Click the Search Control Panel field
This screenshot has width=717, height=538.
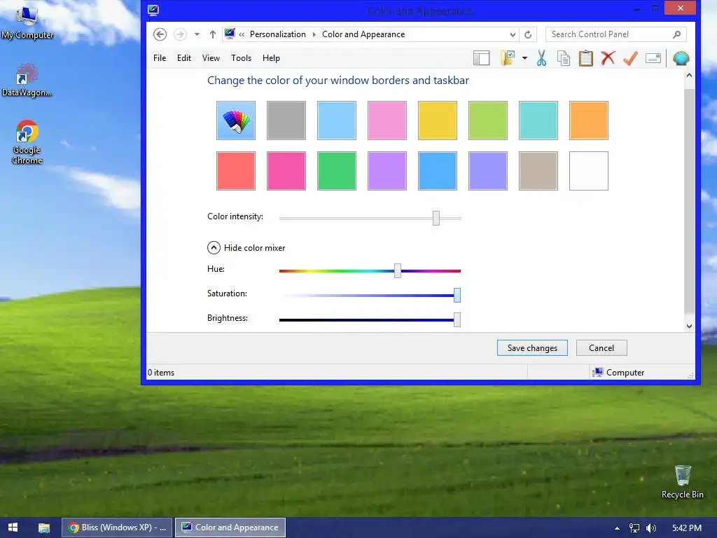coord(615,34)
